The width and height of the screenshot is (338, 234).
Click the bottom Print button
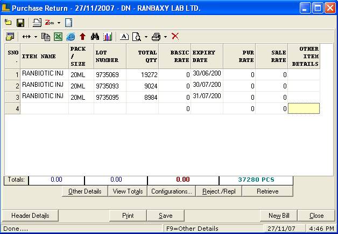point(128,216)
